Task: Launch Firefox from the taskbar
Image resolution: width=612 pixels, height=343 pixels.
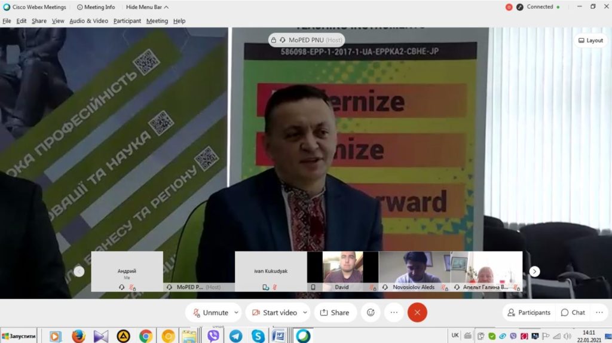Action: click(x=78, y=336)
